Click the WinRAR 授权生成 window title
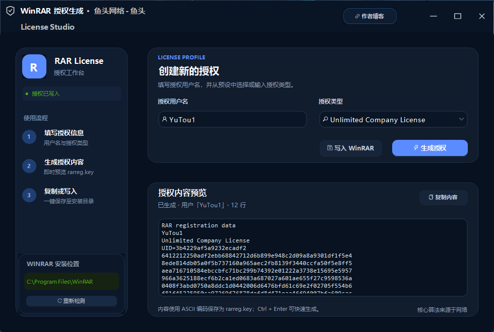494x332 pixels. pyautogui.click(x=52, y=11)
